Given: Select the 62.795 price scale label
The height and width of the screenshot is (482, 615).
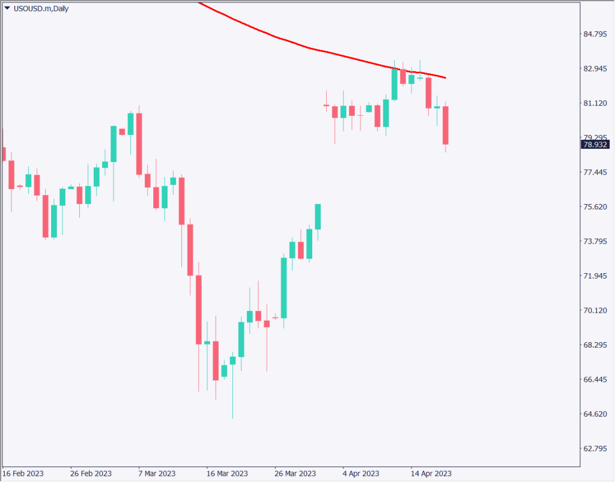Looking at the screenshot, I should coord(596,448).
